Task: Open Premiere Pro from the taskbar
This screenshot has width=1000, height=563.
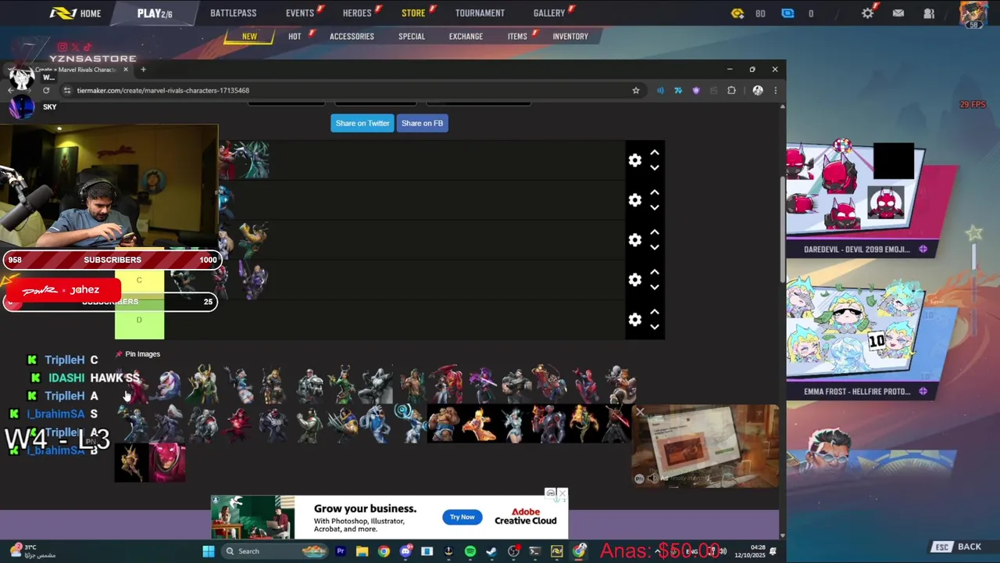Action: [341, 551]
